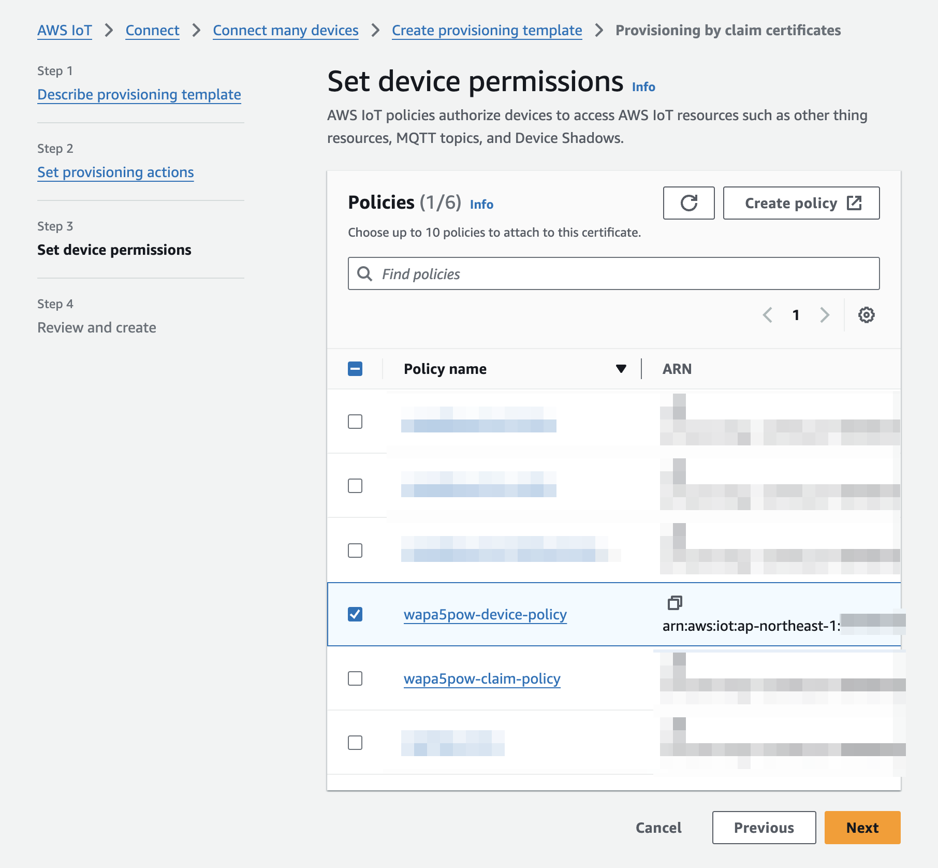Copy the wapa5pow-device-policy ARN
The image size is (938, 868).
(x=675, y=602)
